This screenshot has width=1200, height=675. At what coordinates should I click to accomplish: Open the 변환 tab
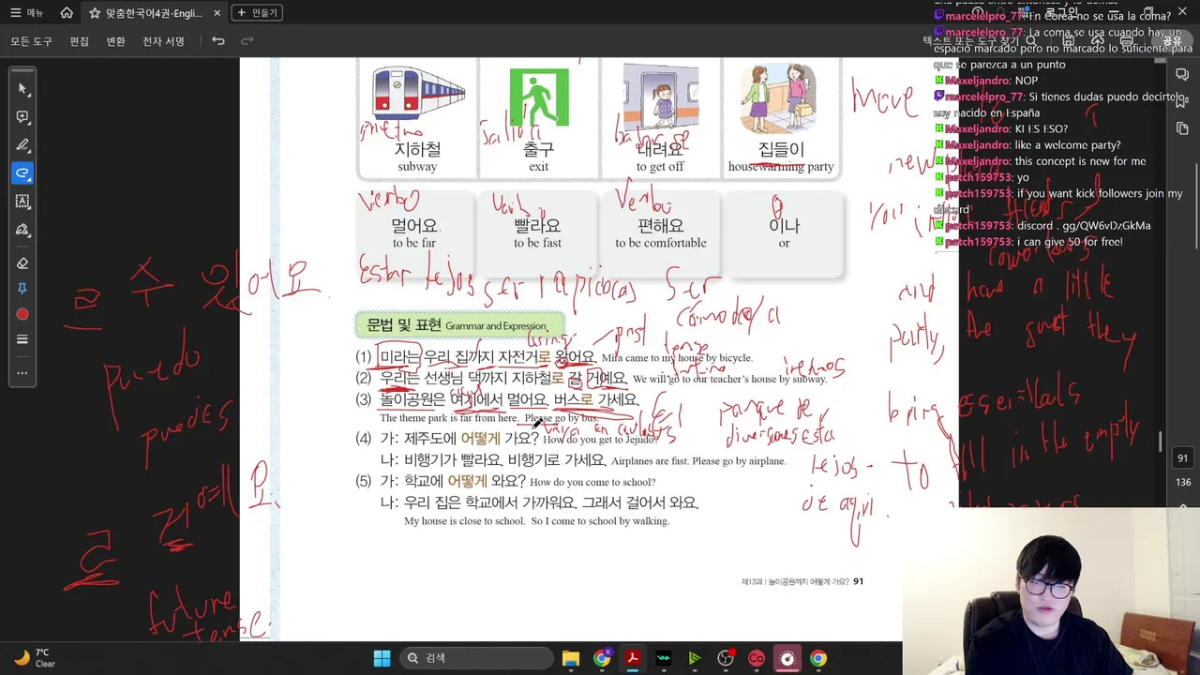pyautogui.click(x=116, y=41)
